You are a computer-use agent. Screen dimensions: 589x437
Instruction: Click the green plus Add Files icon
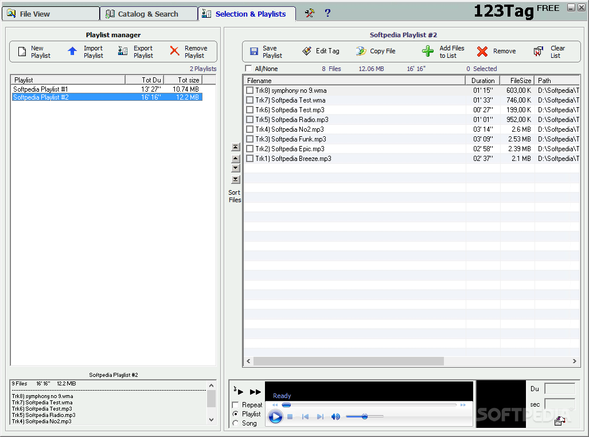(428, 51)
